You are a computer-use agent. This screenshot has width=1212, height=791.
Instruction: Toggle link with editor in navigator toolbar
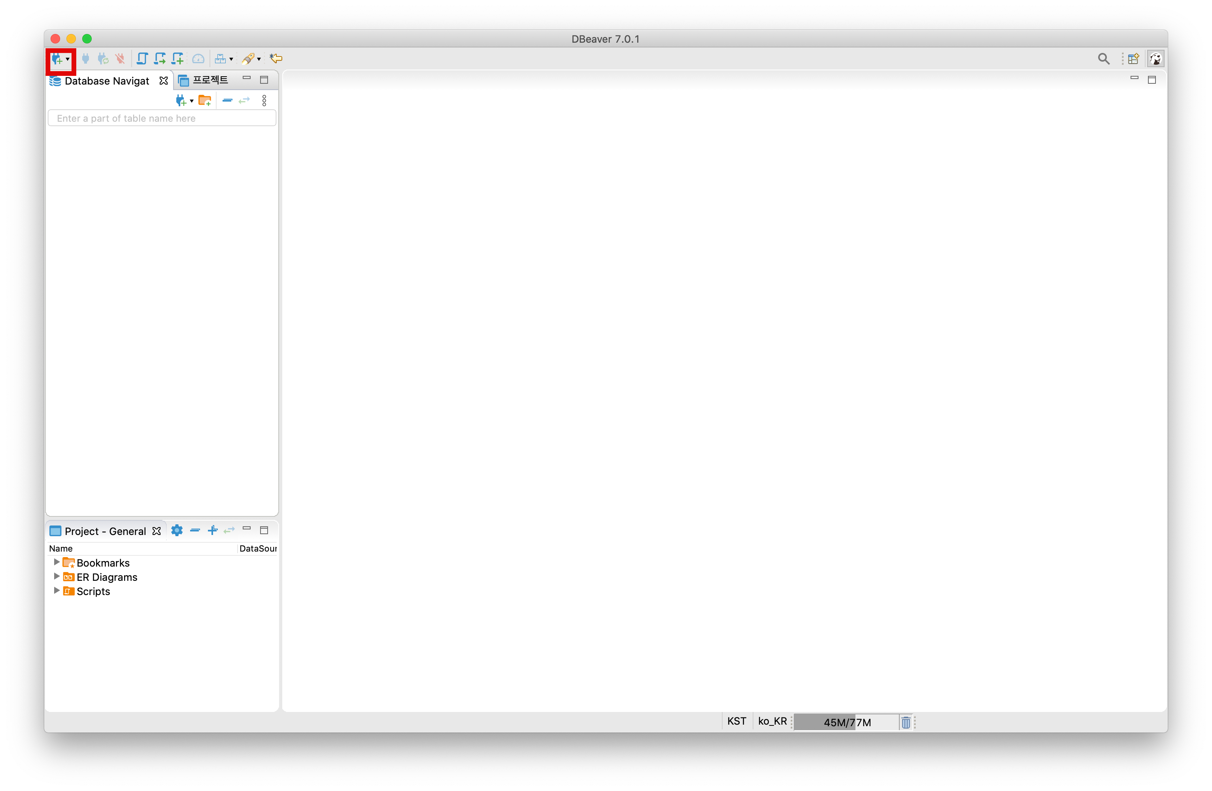(x=244, y=101)
